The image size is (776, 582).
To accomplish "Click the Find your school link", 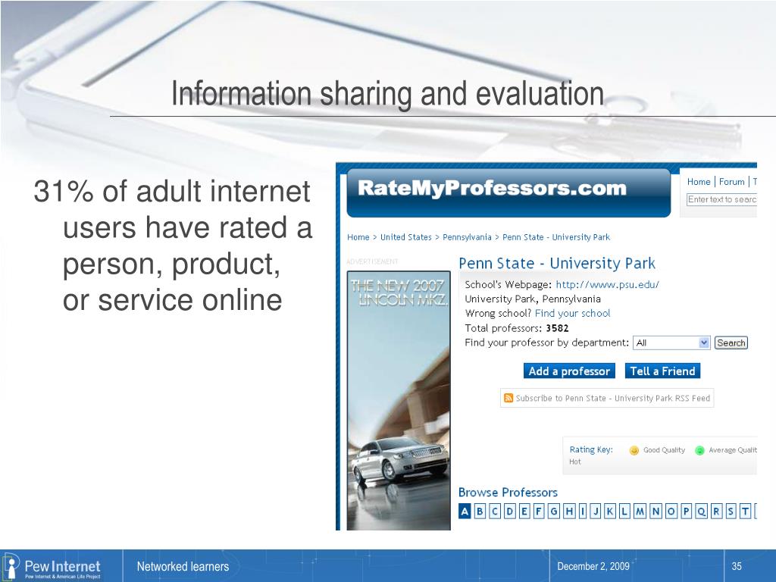I will click(x=573, y=313).
